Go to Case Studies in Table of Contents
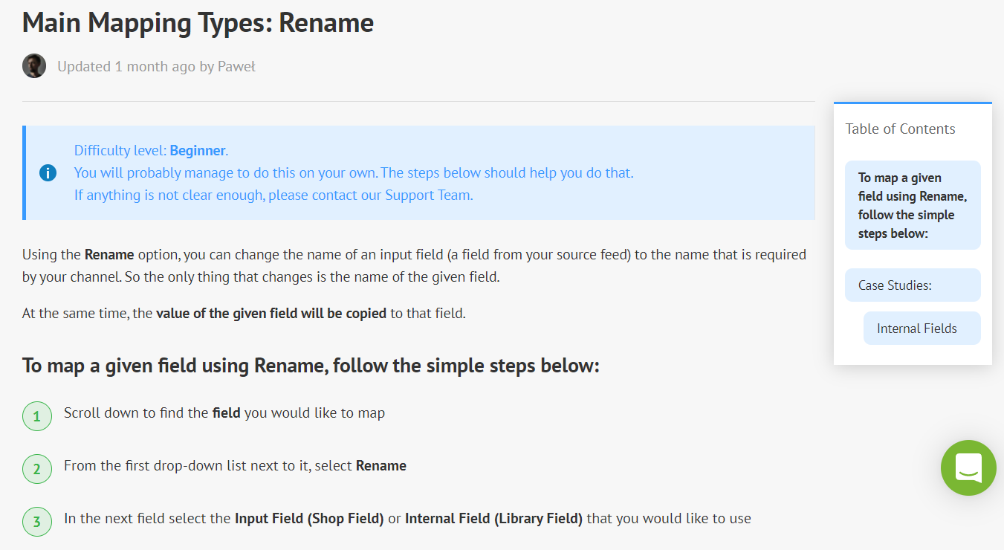 tap(913, 285)
